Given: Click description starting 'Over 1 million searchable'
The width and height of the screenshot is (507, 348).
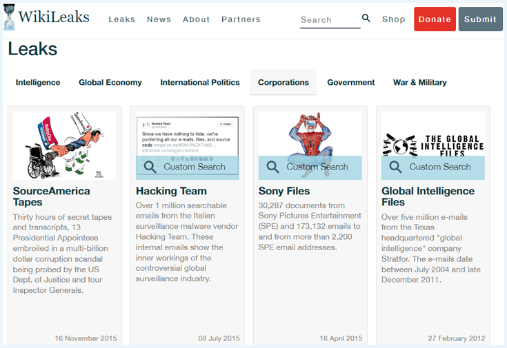Looking at the screenshot, I should pos(187,242).
